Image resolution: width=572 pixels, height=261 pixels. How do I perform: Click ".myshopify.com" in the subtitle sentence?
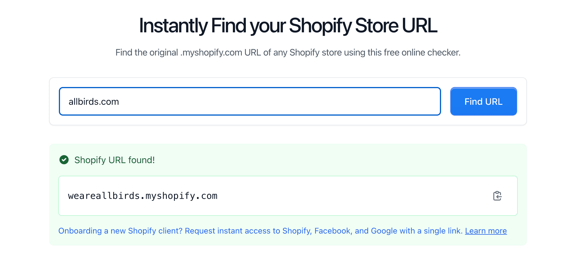[211, 52]
